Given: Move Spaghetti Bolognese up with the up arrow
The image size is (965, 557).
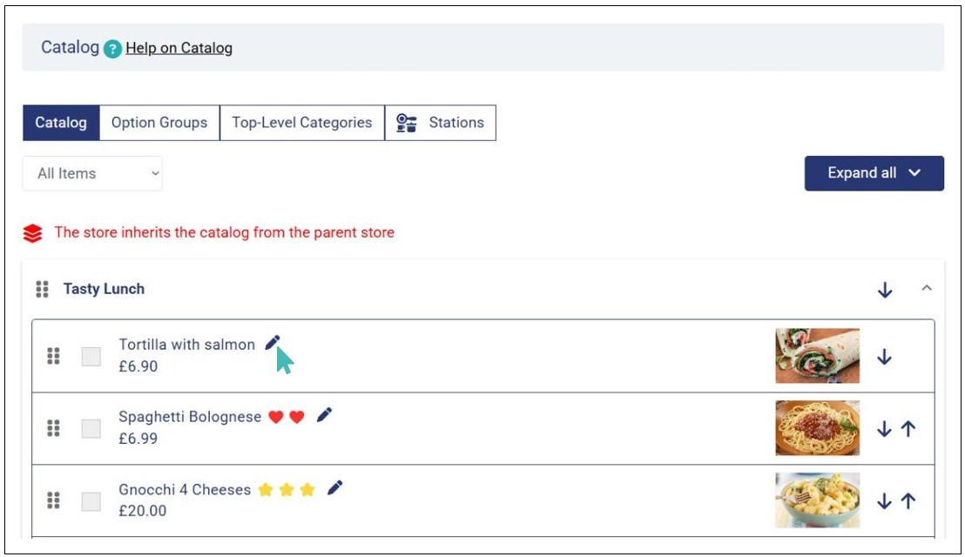Looking at the screenshot, I should pos(908,428).
